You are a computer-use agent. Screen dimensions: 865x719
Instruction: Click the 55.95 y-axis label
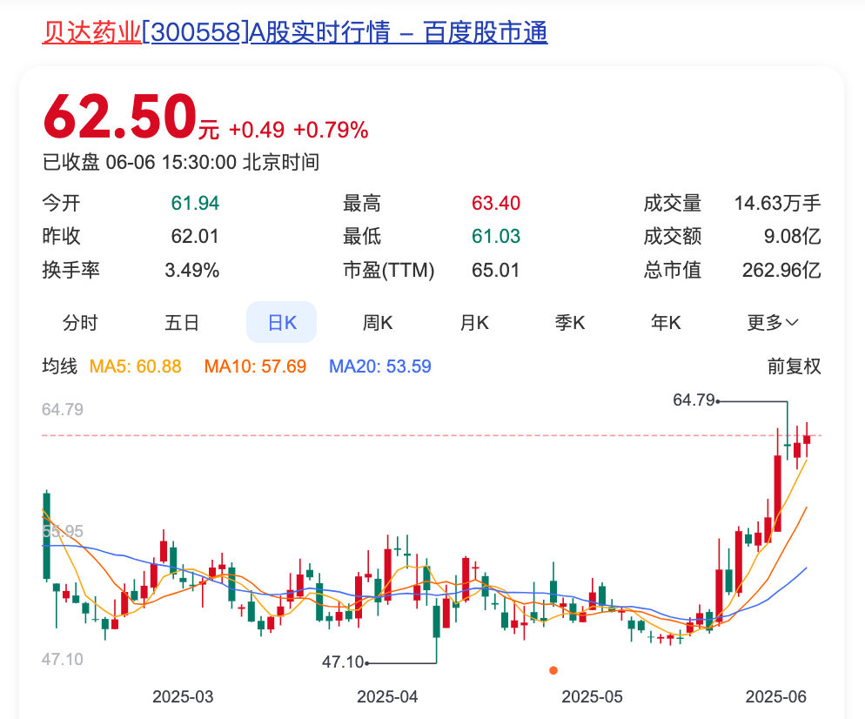point(63,531)
